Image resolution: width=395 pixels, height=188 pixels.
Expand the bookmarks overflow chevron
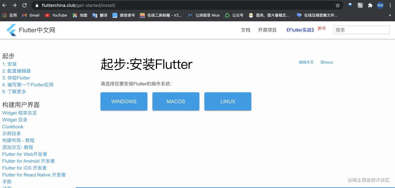point(390,15)
